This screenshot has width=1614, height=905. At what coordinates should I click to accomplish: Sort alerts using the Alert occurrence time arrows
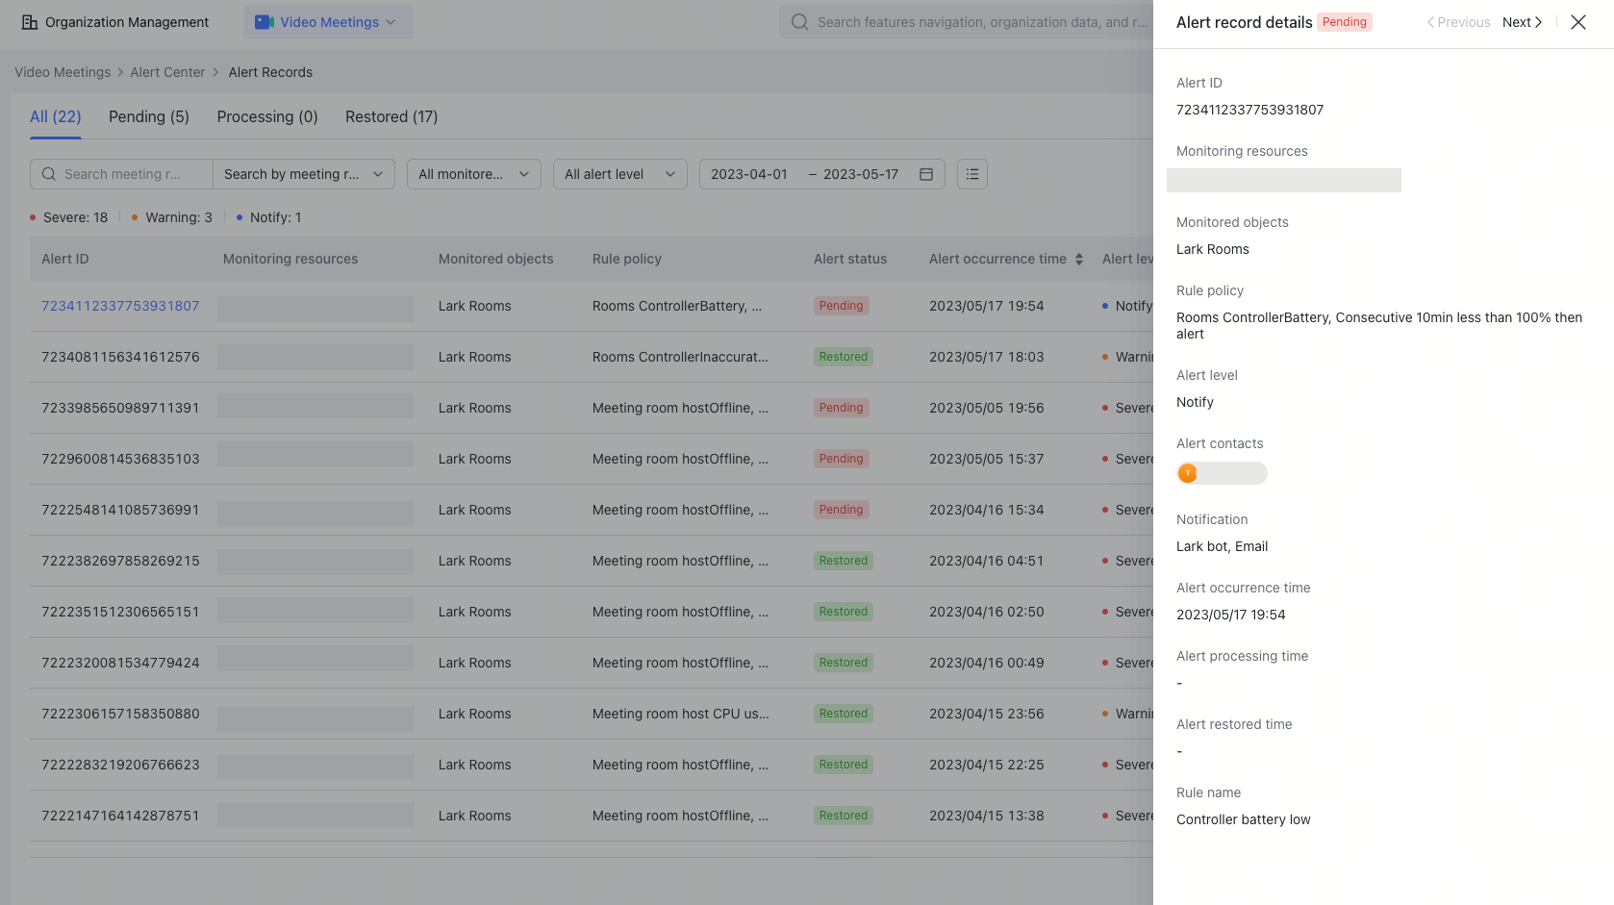pos(1079,258)
